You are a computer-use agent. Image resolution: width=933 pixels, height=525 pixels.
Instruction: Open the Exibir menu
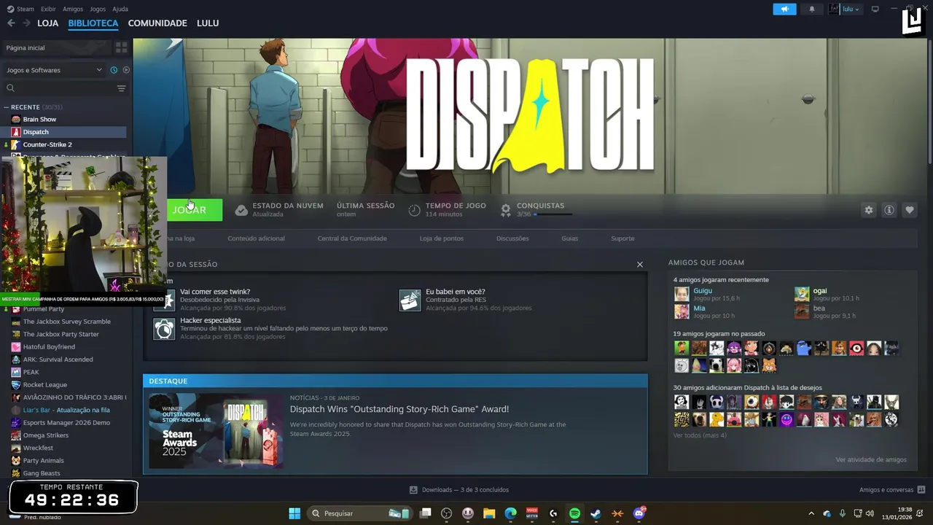point(48,9)
